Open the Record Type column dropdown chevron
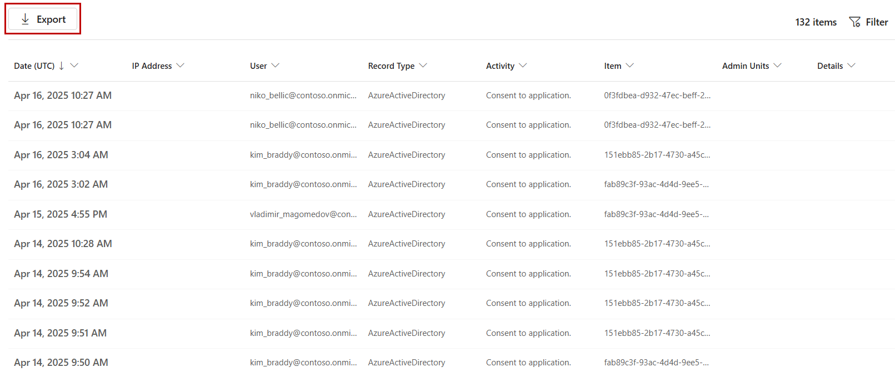The height and width of the screenshot is (377, 895). point(423,66)
